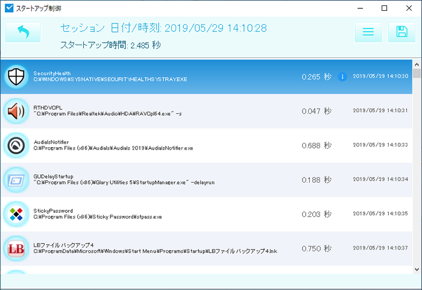
Task: Select the SecurityHealth entry name
Action: pyautogui.click(x=52, y=73)
